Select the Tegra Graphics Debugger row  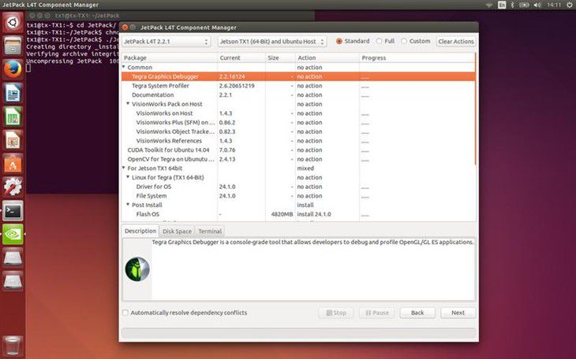coord(298,76)
